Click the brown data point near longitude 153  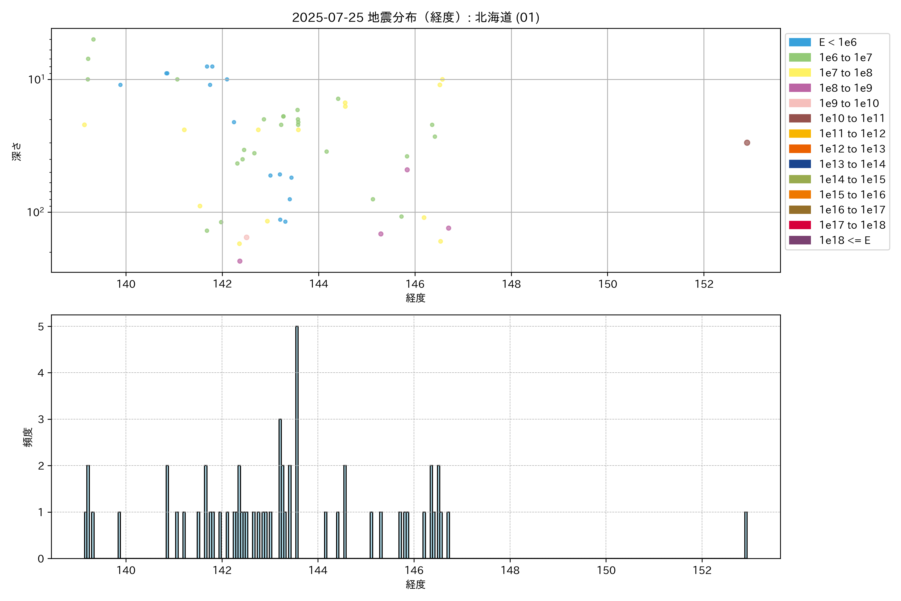(x=747, y=142)
